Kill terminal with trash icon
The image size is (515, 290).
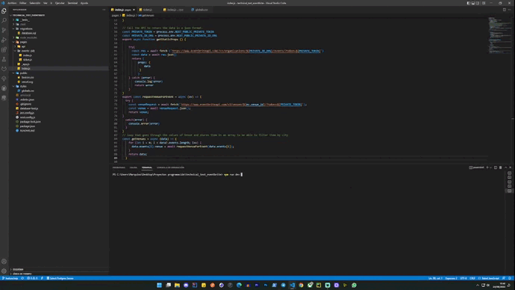point(501,167)
